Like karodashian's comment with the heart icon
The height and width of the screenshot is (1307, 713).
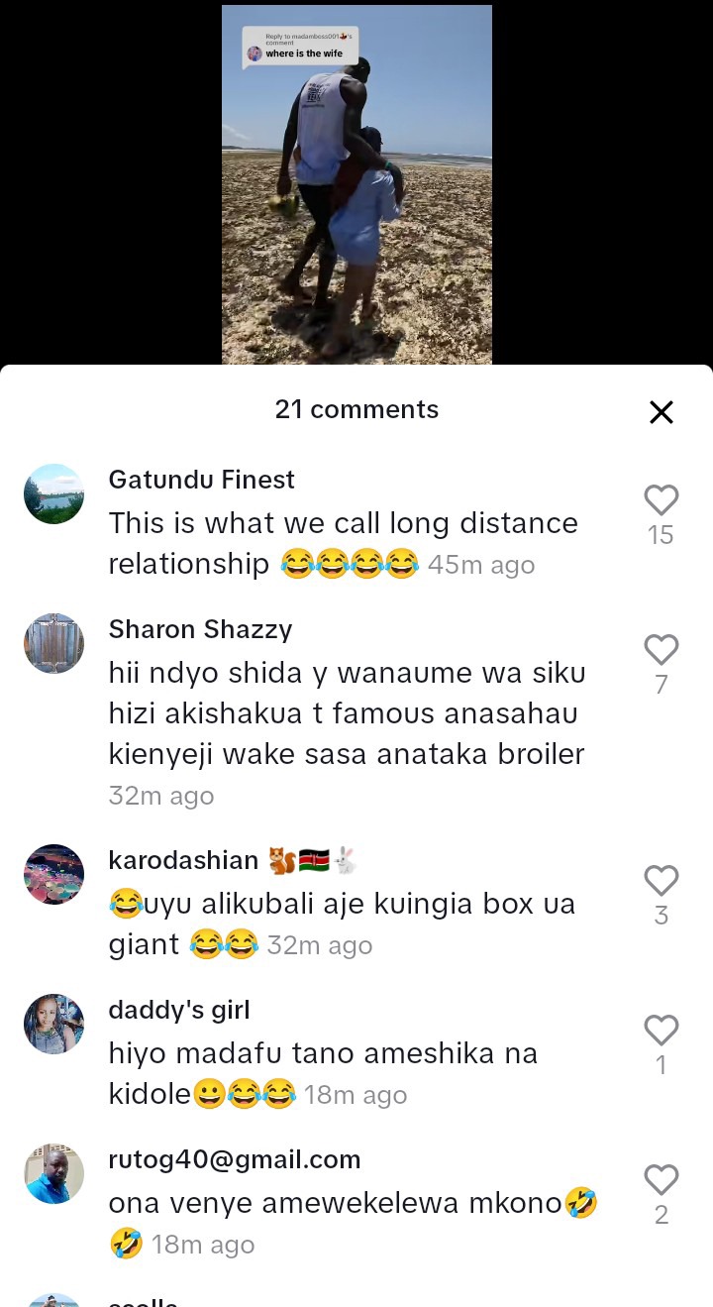661,881
